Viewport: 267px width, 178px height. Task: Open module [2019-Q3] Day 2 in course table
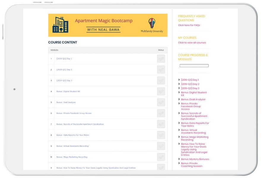pos(64,69)
